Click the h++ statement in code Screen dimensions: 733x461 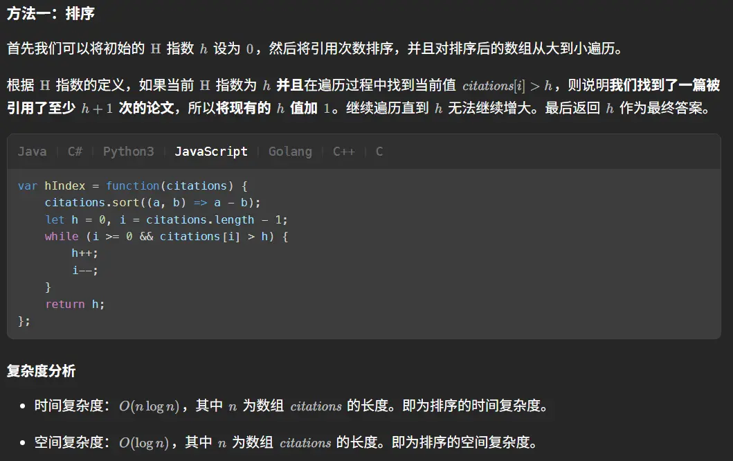click(84, 253)
